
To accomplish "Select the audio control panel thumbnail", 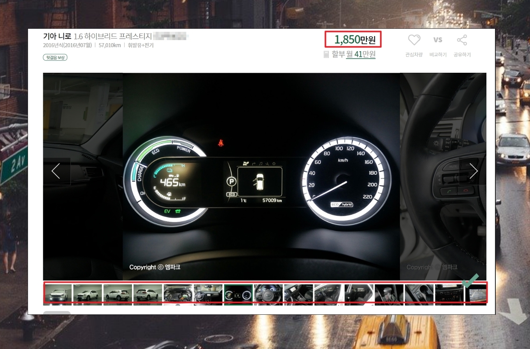I will [x=449, y=295].
